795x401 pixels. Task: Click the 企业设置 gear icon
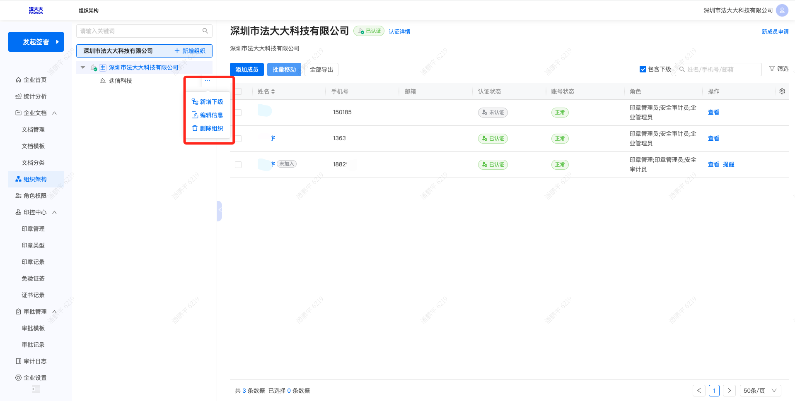(18, 378)
